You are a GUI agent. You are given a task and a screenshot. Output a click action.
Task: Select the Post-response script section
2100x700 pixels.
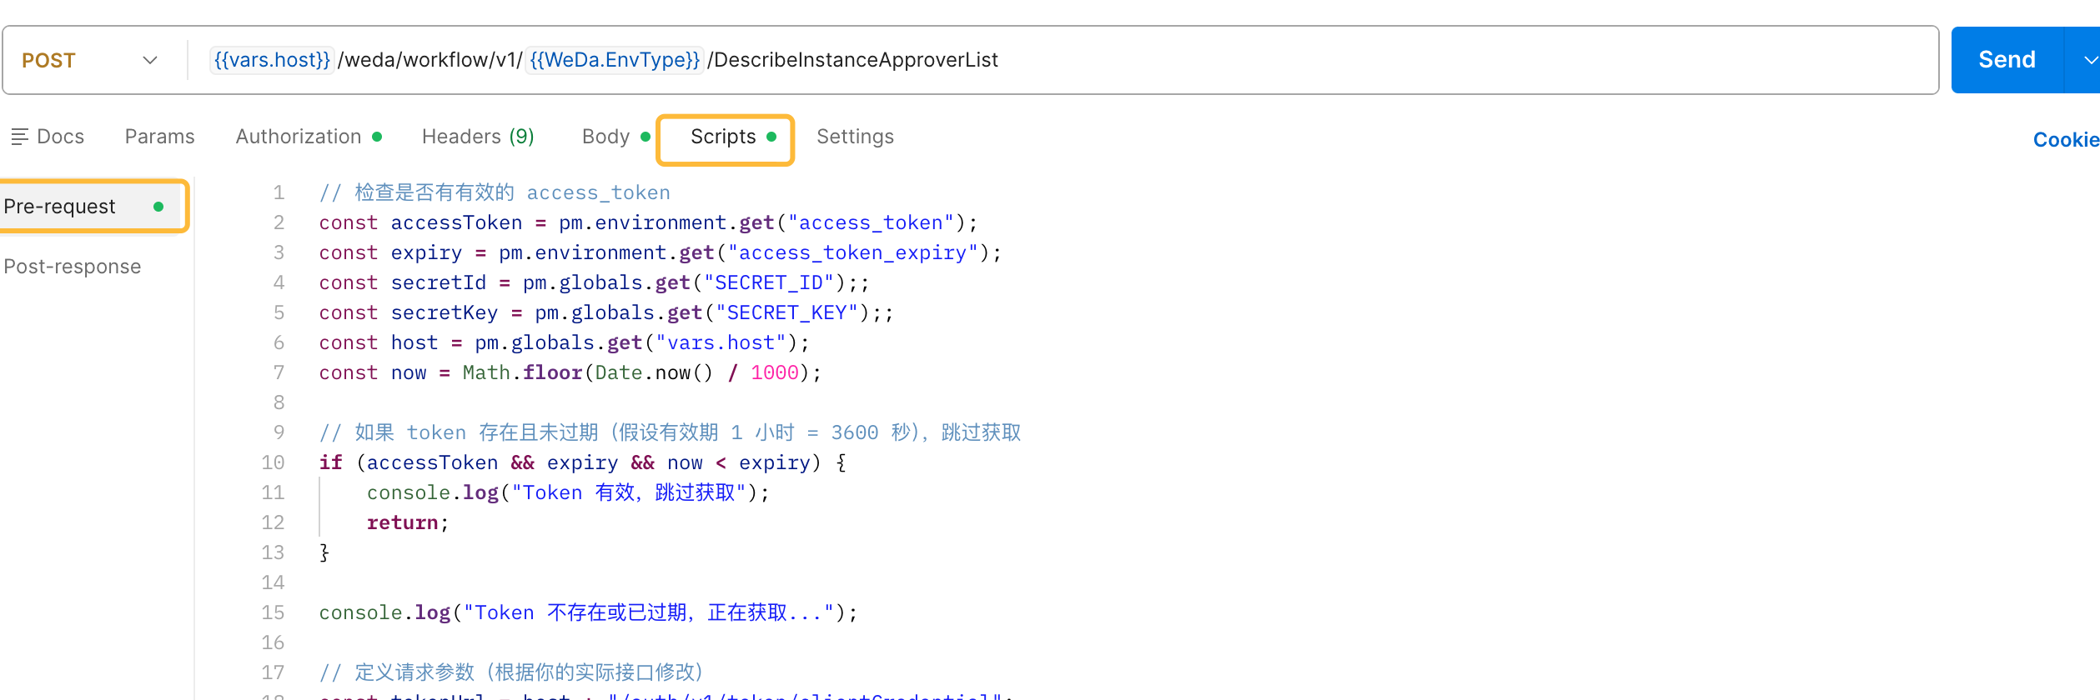(x=73, y=267)
